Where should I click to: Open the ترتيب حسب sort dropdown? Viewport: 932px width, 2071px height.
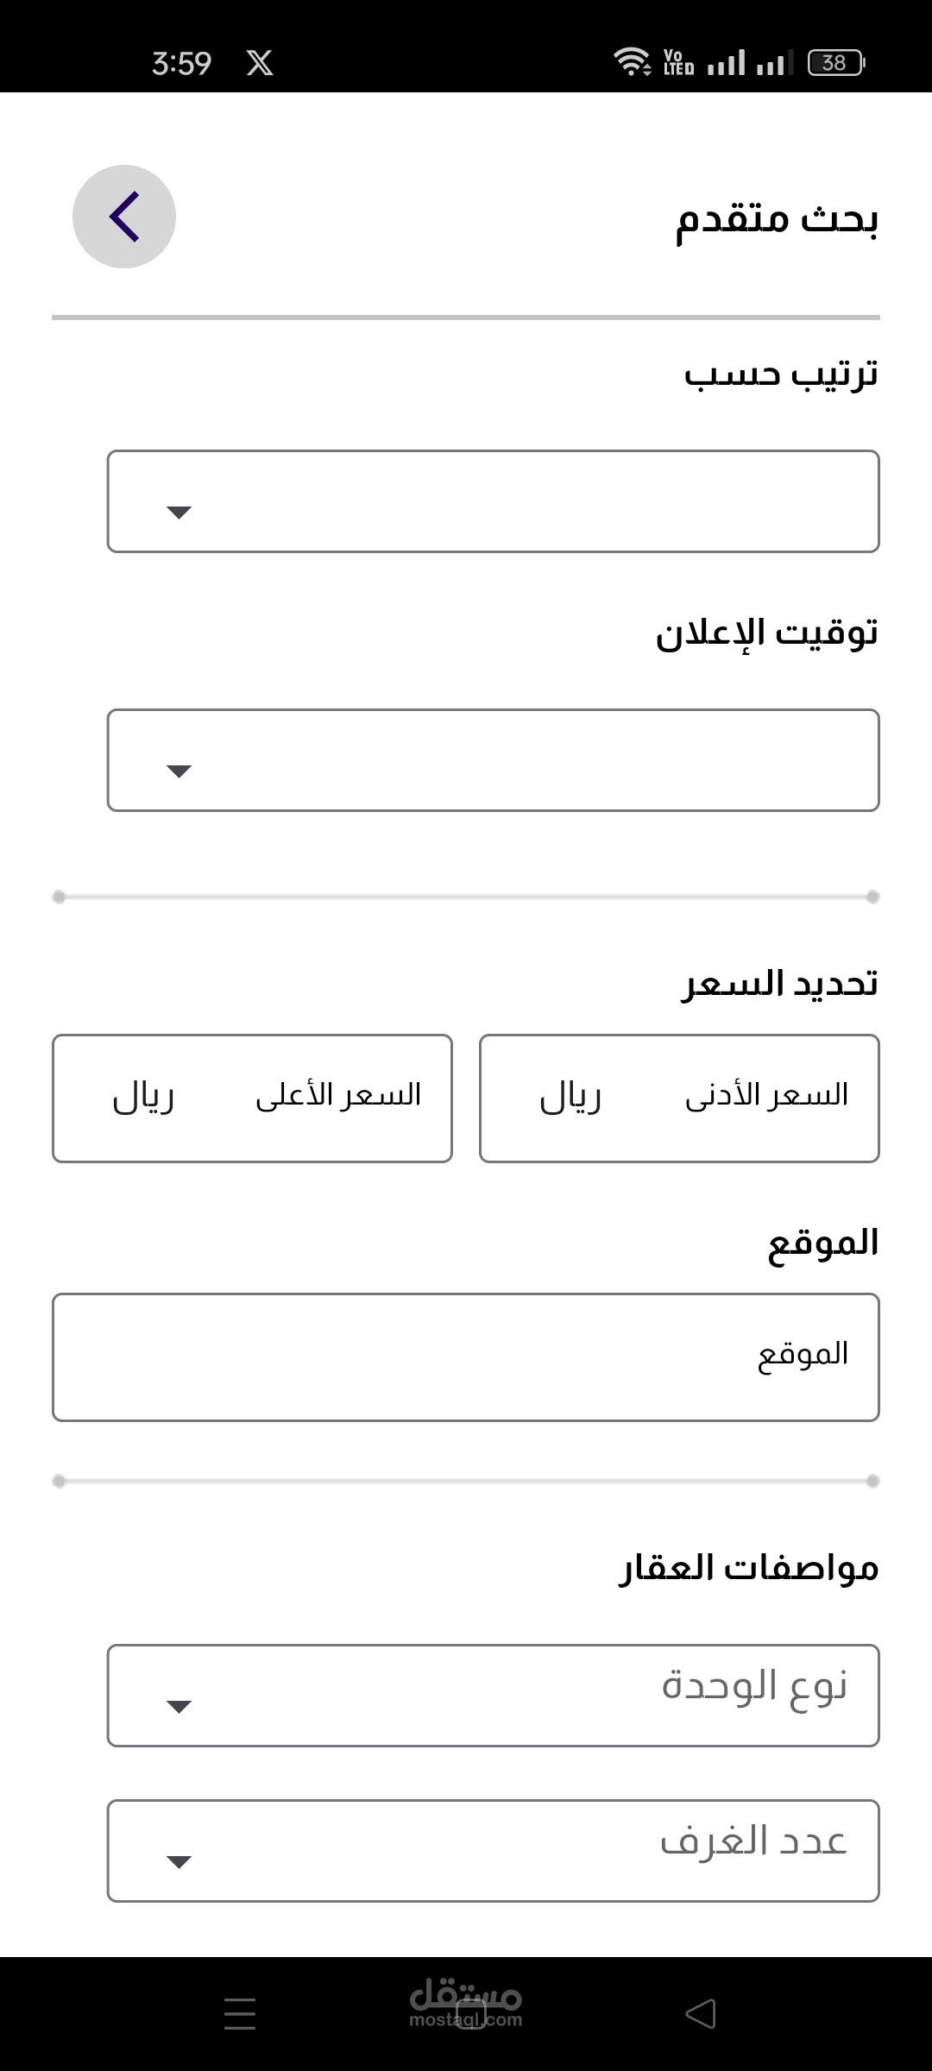[493, 501]
